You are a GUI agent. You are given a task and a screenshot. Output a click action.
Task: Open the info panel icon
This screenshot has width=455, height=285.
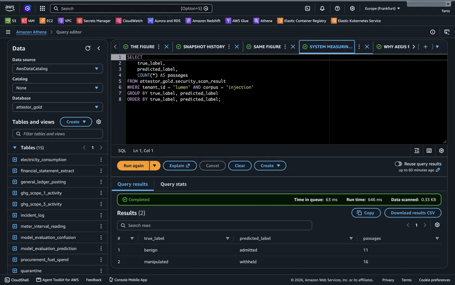pyautogui.click(x=433, y=32)
